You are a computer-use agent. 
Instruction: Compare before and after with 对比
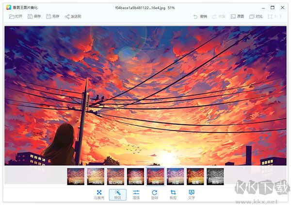[x=256, y=16]
